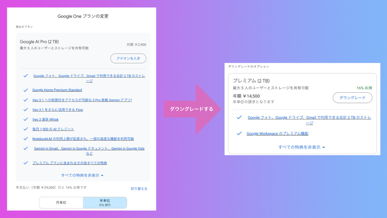Click checkmark beside 毎月 1,000 の AI クレジット
387x218 pixels.
click(x=26, y=129)
